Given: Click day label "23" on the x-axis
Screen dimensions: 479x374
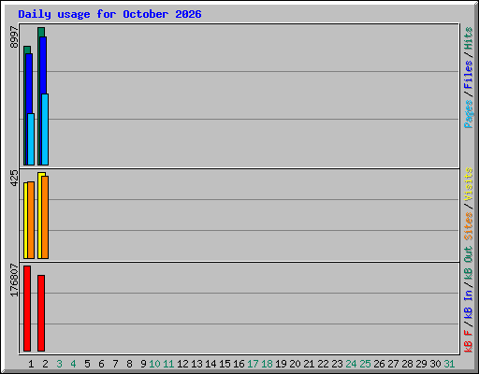Looking at the screenshot, I should pyautogui.click(x=337, y=364).
